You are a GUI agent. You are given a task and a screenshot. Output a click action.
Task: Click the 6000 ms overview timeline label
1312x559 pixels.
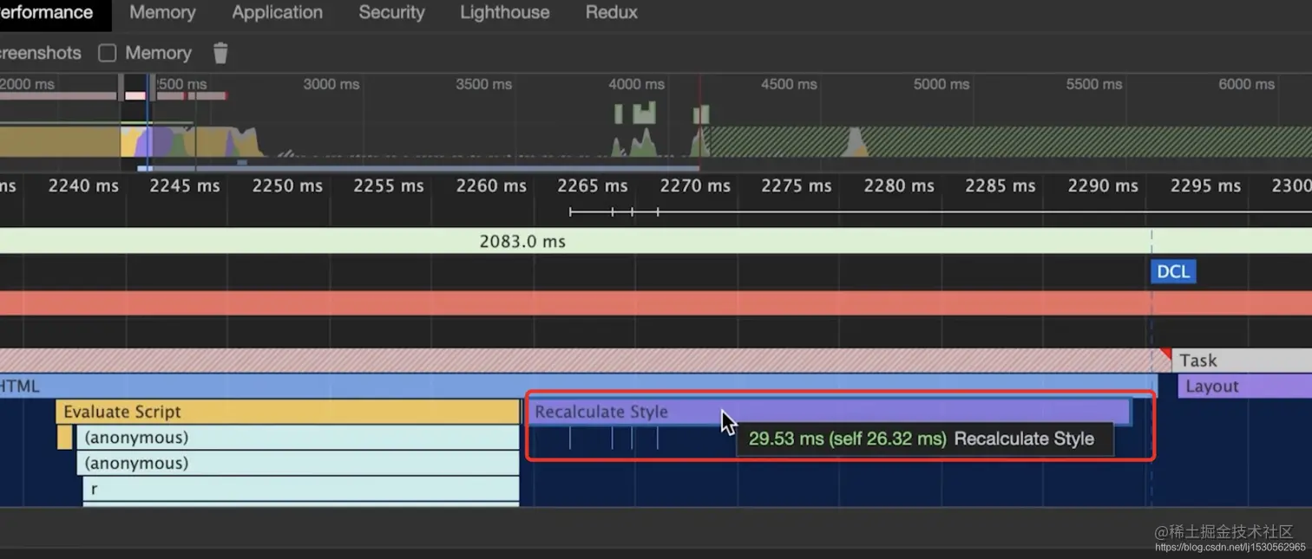tap(1247, 84)
